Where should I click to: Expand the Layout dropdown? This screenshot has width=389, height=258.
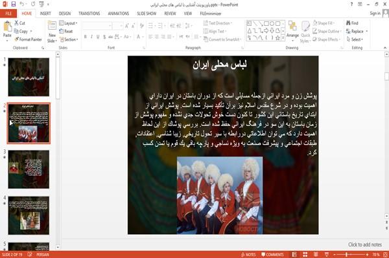[x=68, y=23]
